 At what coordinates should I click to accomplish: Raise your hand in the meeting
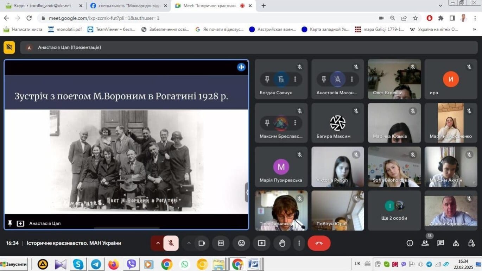pos(282,243)
